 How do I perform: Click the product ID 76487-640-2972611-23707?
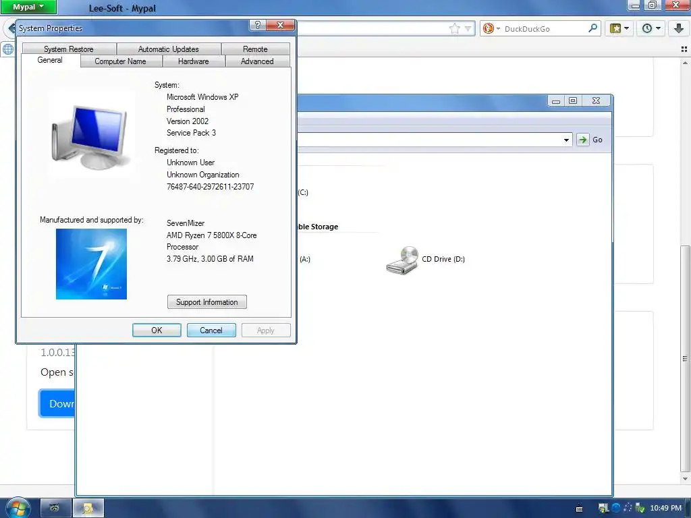tap(211, 187)
